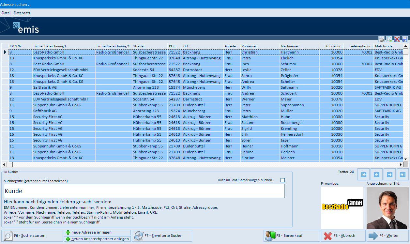Go to next record arrow
The width and height of the screenshot is (410, 244).
click(x=389, y=175)
